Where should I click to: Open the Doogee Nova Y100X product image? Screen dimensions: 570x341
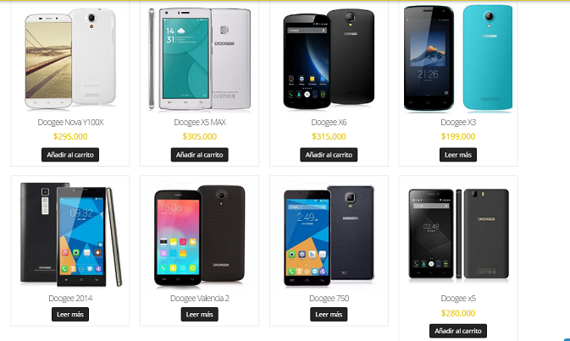70,58
